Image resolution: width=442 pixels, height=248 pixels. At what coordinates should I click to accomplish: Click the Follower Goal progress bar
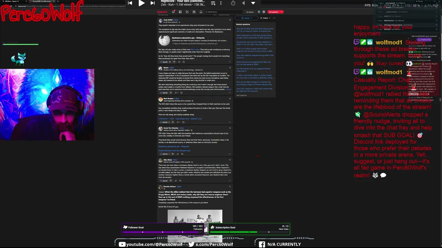click(163, 232)
